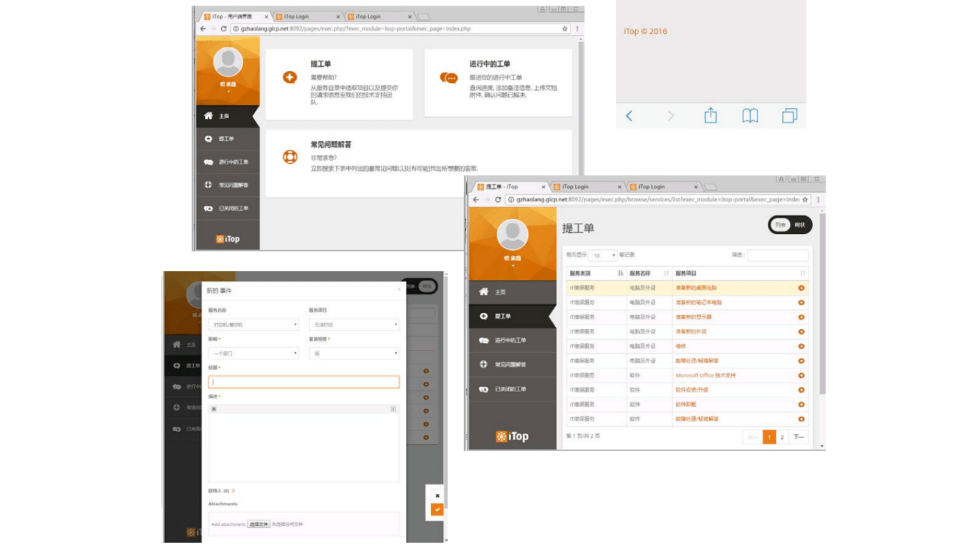Select the 列表 view toggle option
This screenshot has height=548, width=975.
click(780, 225)
